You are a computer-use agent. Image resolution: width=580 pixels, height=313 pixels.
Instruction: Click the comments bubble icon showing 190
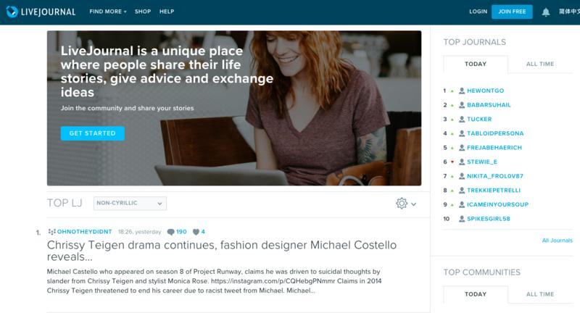(x=170, y=232)
